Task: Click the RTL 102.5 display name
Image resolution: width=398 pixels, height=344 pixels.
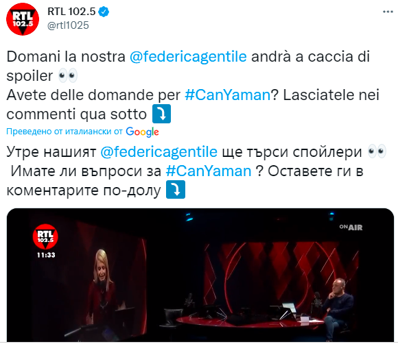Action: pyautogui.click(x=71, y=12)
